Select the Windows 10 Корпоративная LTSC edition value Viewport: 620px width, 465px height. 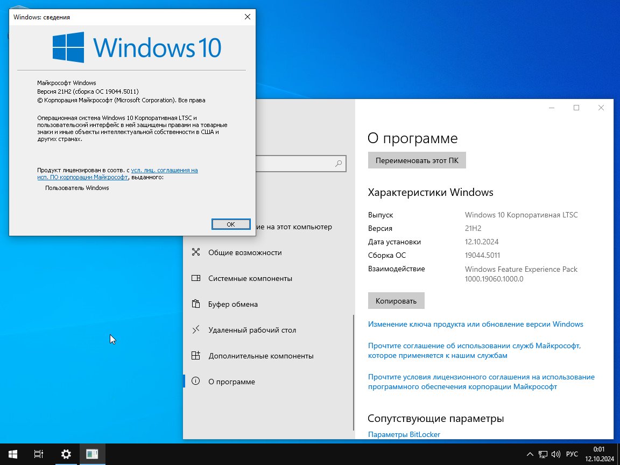click(x=521, y=215)
